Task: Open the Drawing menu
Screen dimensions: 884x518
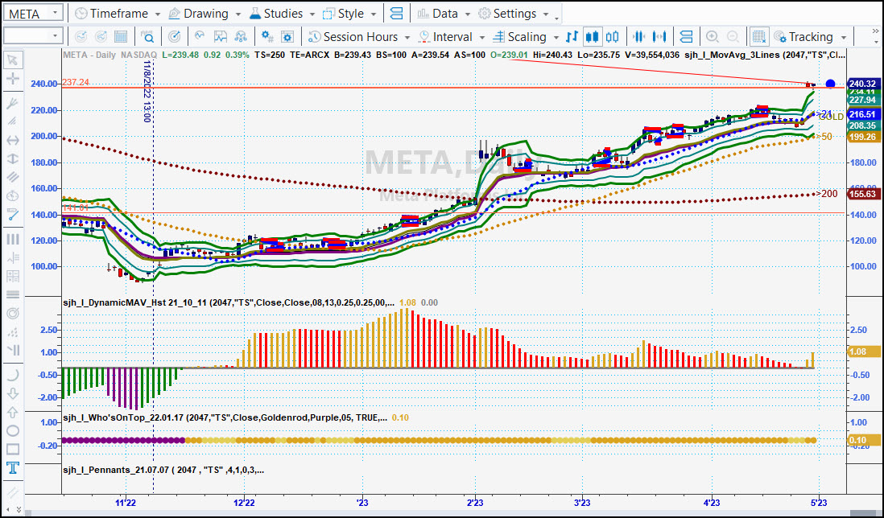Action: [x=206, y=14]
